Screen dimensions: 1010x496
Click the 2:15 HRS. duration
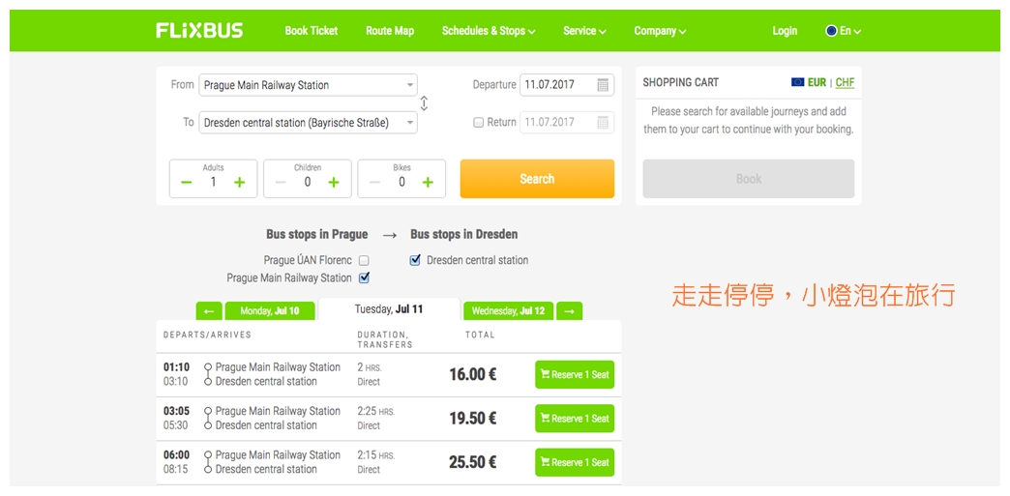coord(376,455)
